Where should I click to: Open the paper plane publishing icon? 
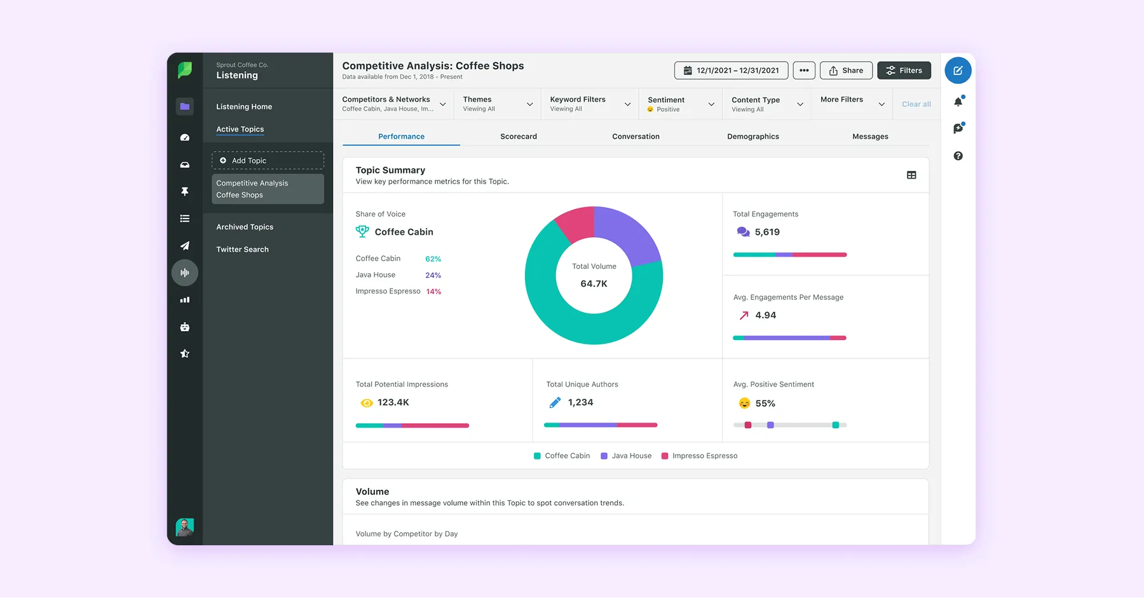point(185,246)
